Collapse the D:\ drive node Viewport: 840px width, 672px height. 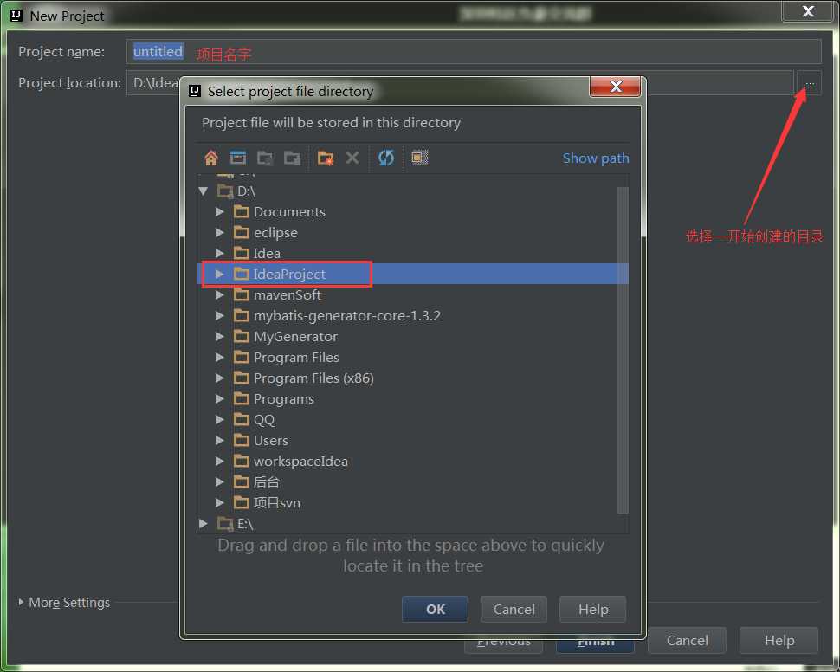click(x=203, y=191)
